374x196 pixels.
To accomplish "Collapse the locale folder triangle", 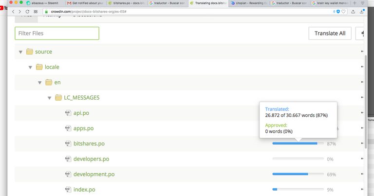I will [x=30, y=68].
